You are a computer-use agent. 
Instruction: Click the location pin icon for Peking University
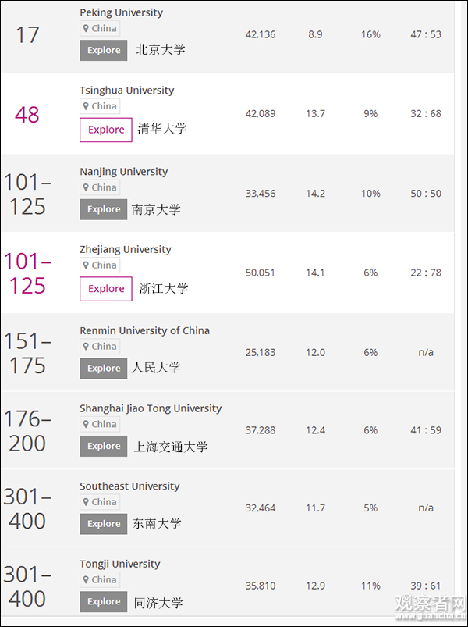[x=87, y=29]
